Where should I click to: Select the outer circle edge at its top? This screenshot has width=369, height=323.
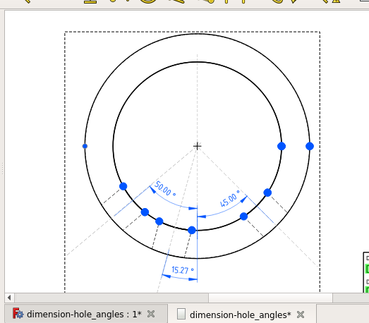click(x=198, y=34)
